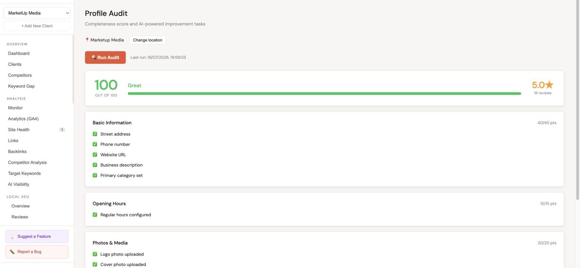Click the sidebar scrollbar thumb

point(73,68)
